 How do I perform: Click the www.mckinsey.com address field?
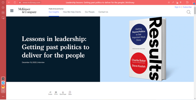(x=32, y=2)
